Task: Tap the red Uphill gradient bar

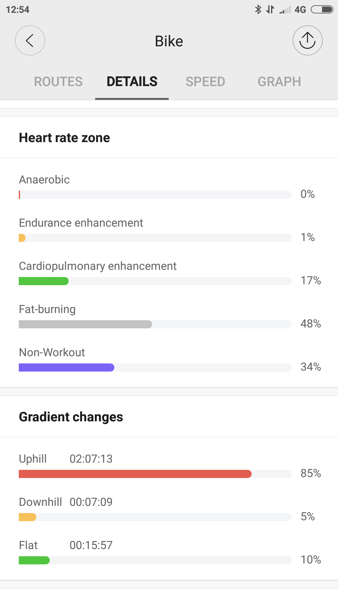Action: coord(135,474)
